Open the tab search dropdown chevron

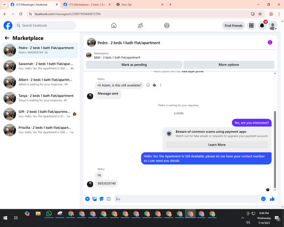pos(4,5)
